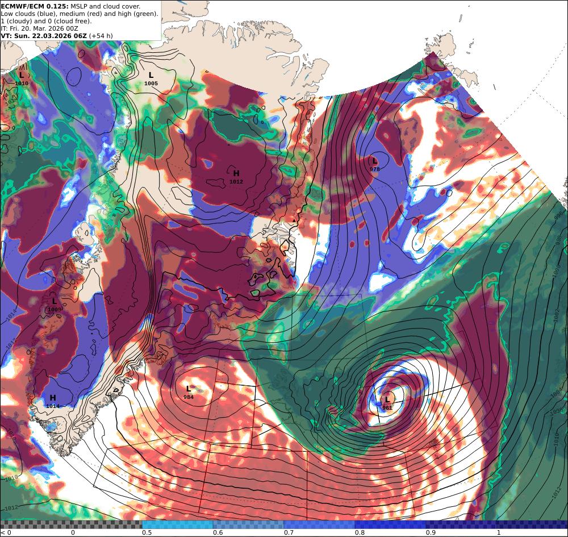The image size is (568, 537).
Task: Select the initial time 'IT: Fri. 20. Mar. 2026 00Z'
Action: (x=40, y=28)
